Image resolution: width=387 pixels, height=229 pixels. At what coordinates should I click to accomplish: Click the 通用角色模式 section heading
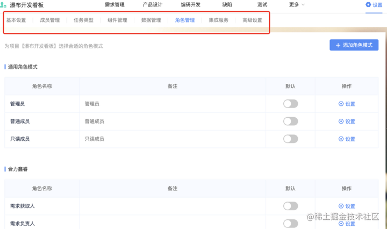(x=23, y=67)
